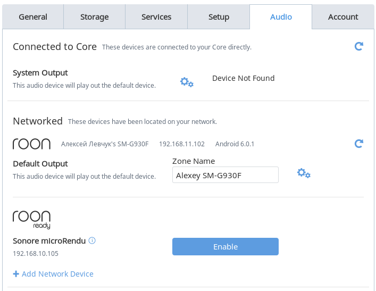The height and width of the screenshot is (291, 376).
Task: Click the 192.168.11.102 address label
Action: [182, 144]
